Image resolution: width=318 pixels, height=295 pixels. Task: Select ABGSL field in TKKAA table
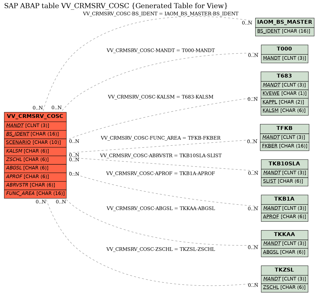point(285,252)
